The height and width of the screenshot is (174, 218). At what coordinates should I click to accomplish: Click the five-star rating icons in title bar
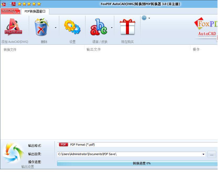(29, 4)
